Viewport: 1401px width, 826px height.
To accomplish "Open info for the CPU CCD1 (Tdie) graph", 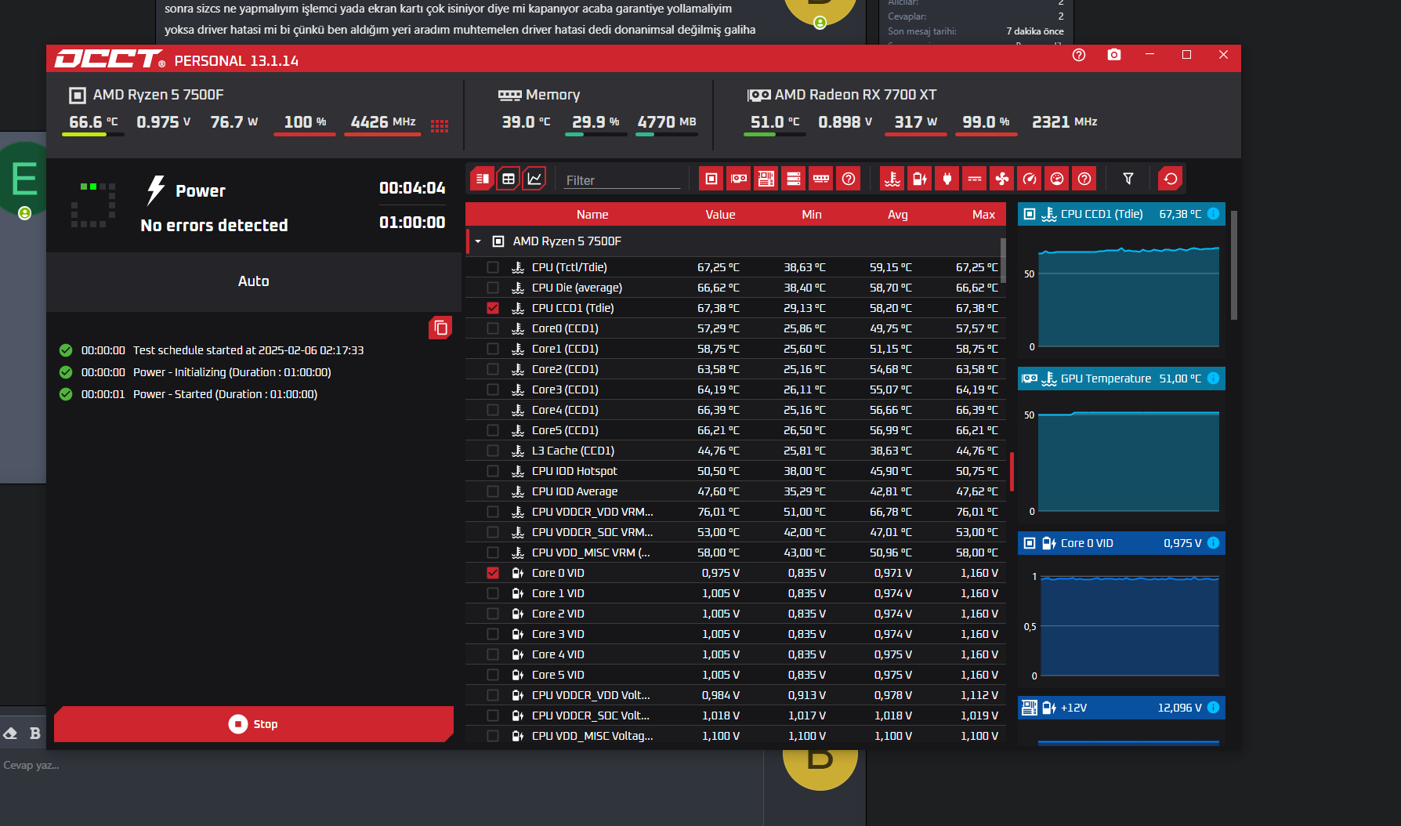I will [1214, 214].
